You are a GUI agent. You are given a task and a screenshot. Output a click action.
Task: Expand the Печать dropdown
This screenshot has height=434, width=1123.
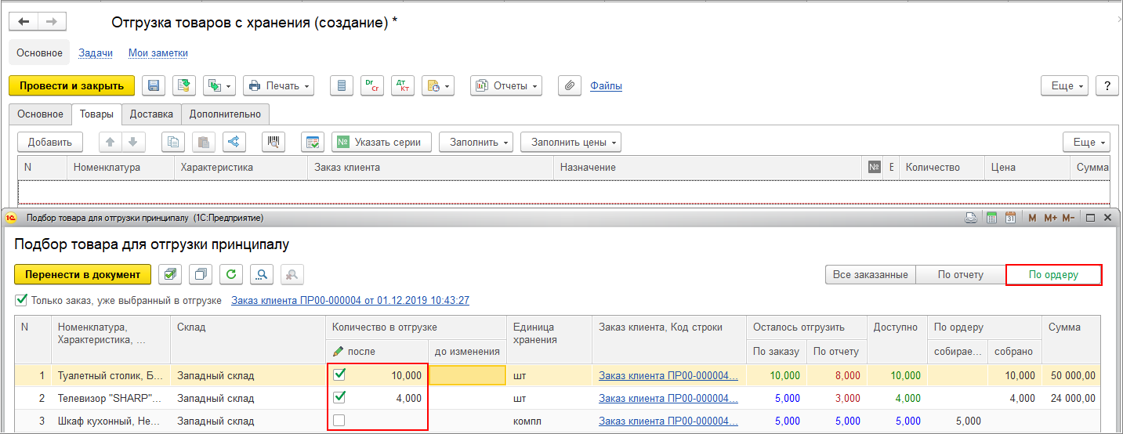point(278,85)
